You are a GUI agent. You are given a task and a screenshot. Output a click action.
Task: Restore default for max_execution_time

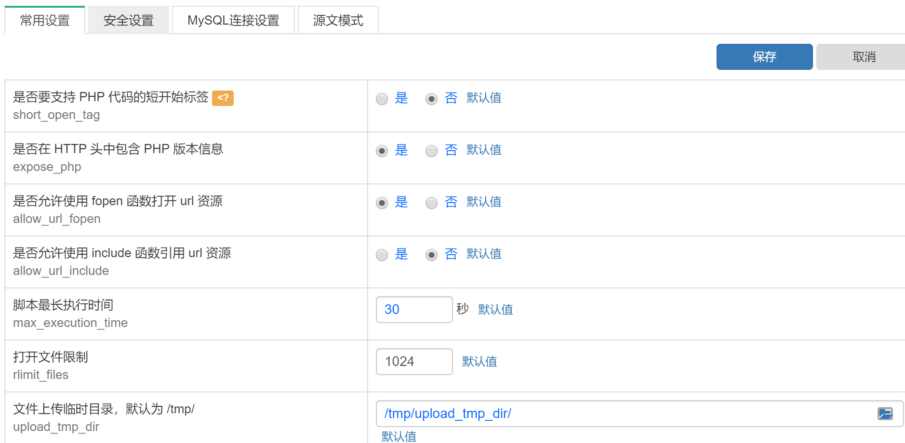[495, 310]
